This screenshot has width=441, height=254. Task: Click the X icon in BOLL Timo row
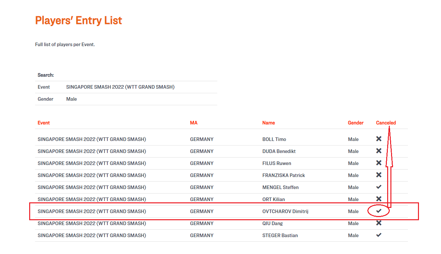pyautogui.click(x=379, y=139)
